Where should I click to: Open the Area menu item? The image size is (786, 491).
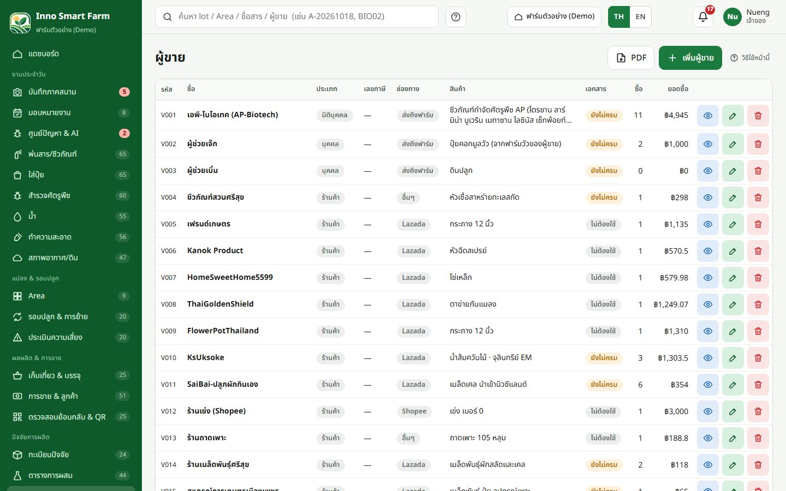pyautogui.click(x=71, y=296)
